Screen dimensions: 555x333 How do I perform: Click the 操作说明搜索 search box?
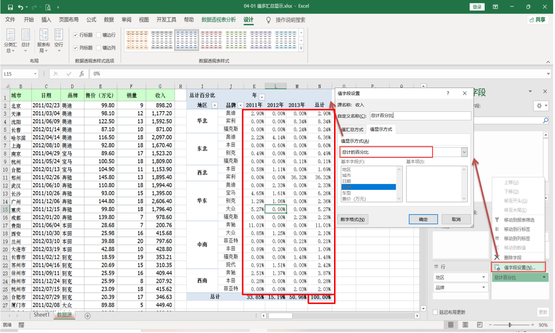click(290, 20)
